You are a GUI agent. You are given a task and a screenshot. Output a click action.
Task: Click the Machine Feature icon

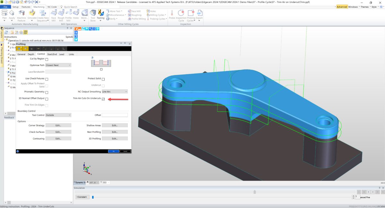(x=21, y=13)
